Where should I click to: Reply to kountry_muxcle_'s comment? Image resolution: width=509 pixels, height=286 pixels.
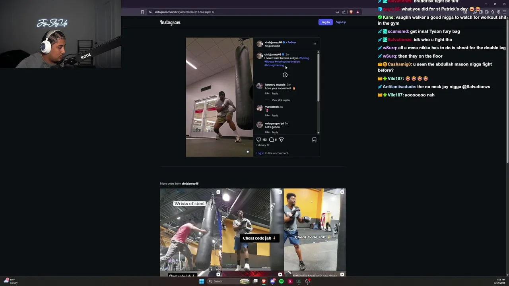point(275,93)
